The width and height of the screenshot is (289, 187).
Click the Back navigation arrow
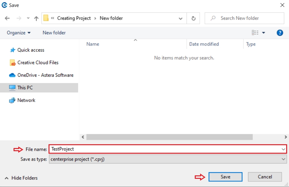[8, 18]
